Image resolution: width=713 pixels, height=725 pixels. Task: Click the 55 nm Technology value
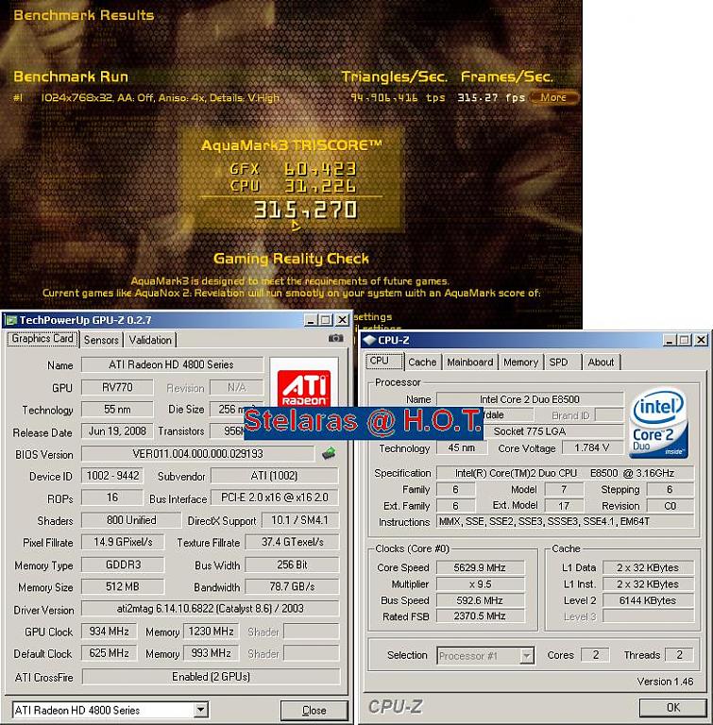[x=117, y=410]
